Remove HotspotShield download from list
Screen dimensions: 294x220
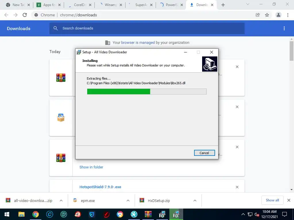point(237,187)
